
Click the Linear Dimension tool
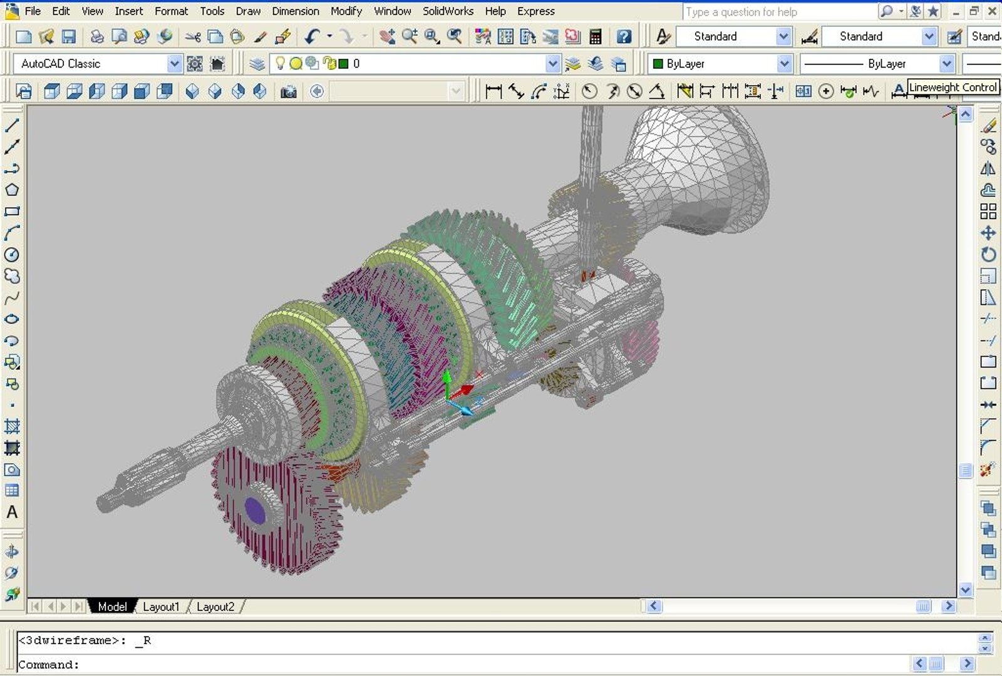point(493,91)
